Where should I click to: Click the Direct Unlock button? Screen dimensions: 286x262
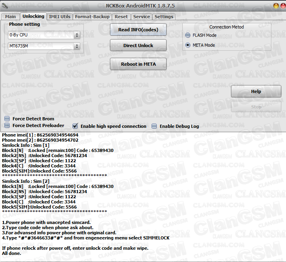click(138, 46)
